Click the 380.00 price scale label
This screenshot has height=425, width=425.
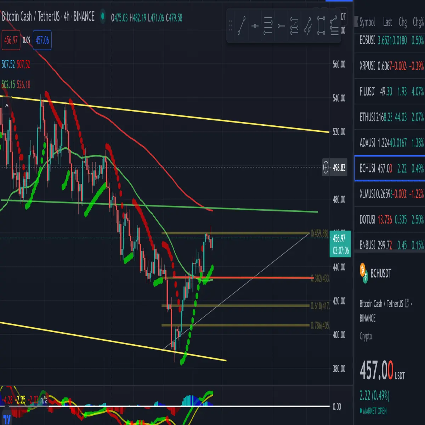pyautogui.click(x=339, y=369)
